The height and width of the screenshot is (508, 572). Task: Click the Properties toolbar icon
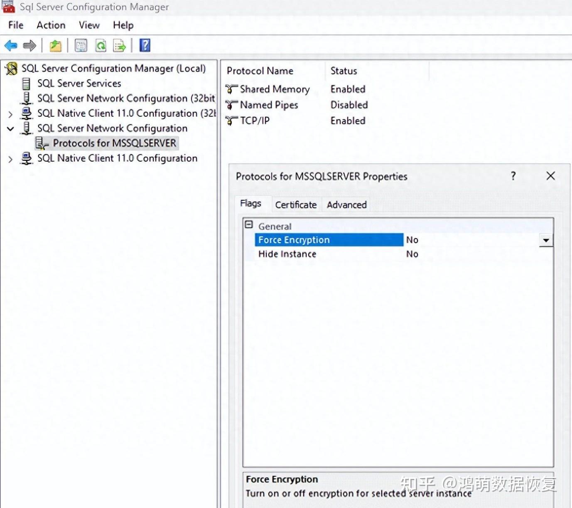tap(81, 45)
